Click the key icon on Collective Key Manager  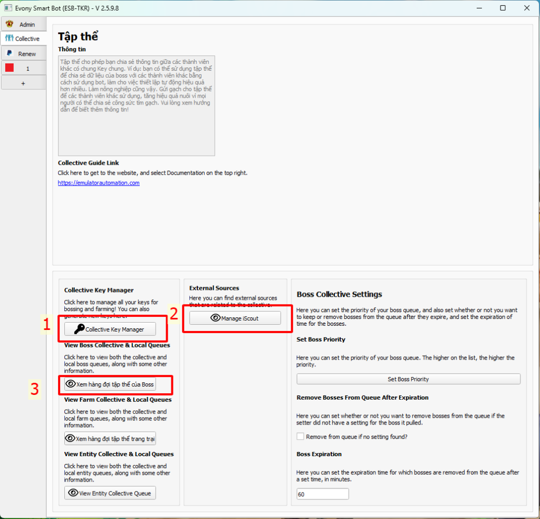click(79, 329)
